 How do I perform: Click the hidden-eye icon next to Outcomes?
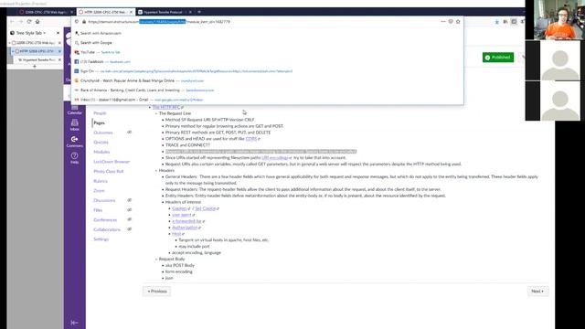(130, 132)
